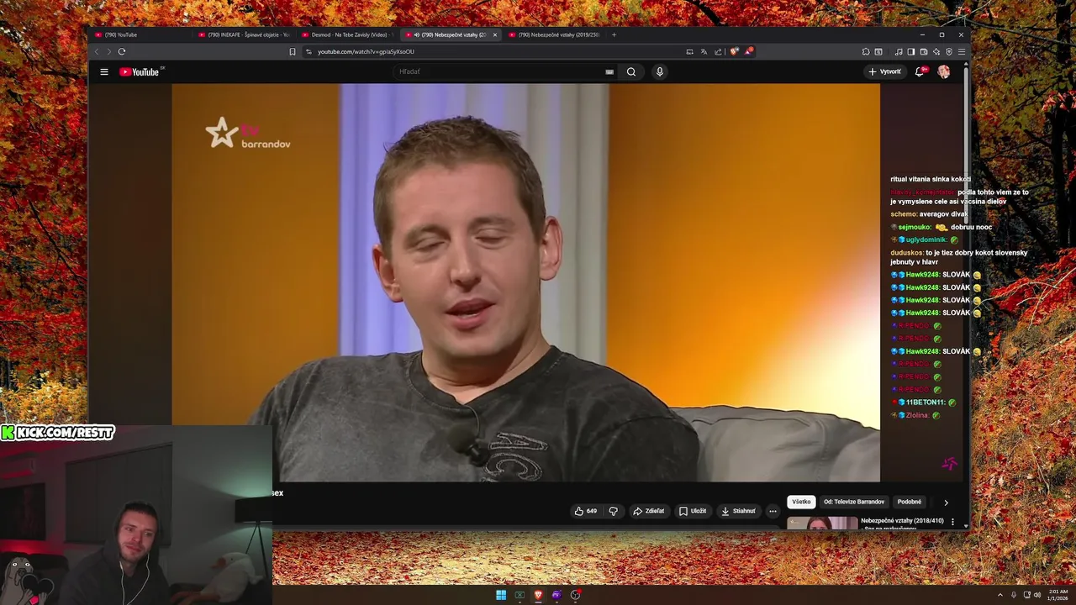
Task: Open browser extensions puzzle icon
Action: [x=866, y=51]
